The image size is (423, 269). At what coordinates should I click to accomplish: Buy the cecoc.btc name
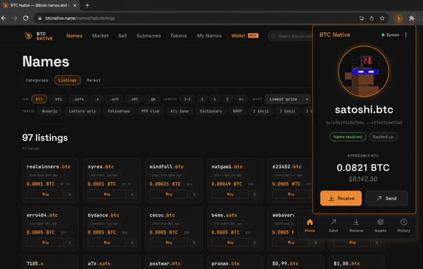tap(169, 242)
